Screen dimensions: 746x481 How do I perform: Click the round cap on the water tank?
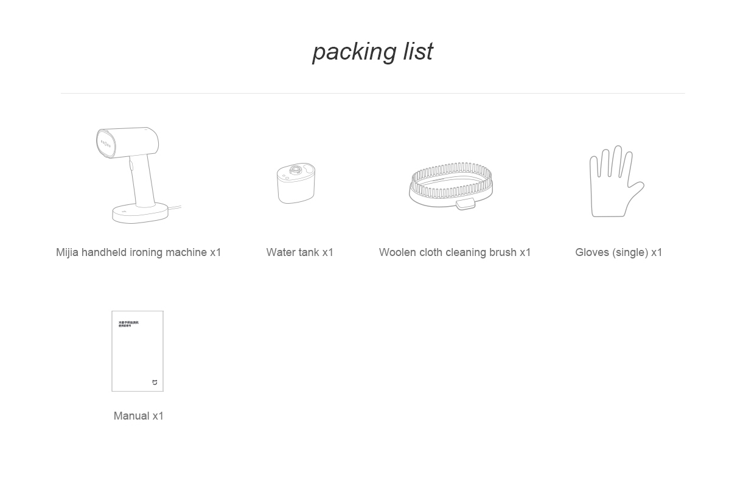(296, 170)
